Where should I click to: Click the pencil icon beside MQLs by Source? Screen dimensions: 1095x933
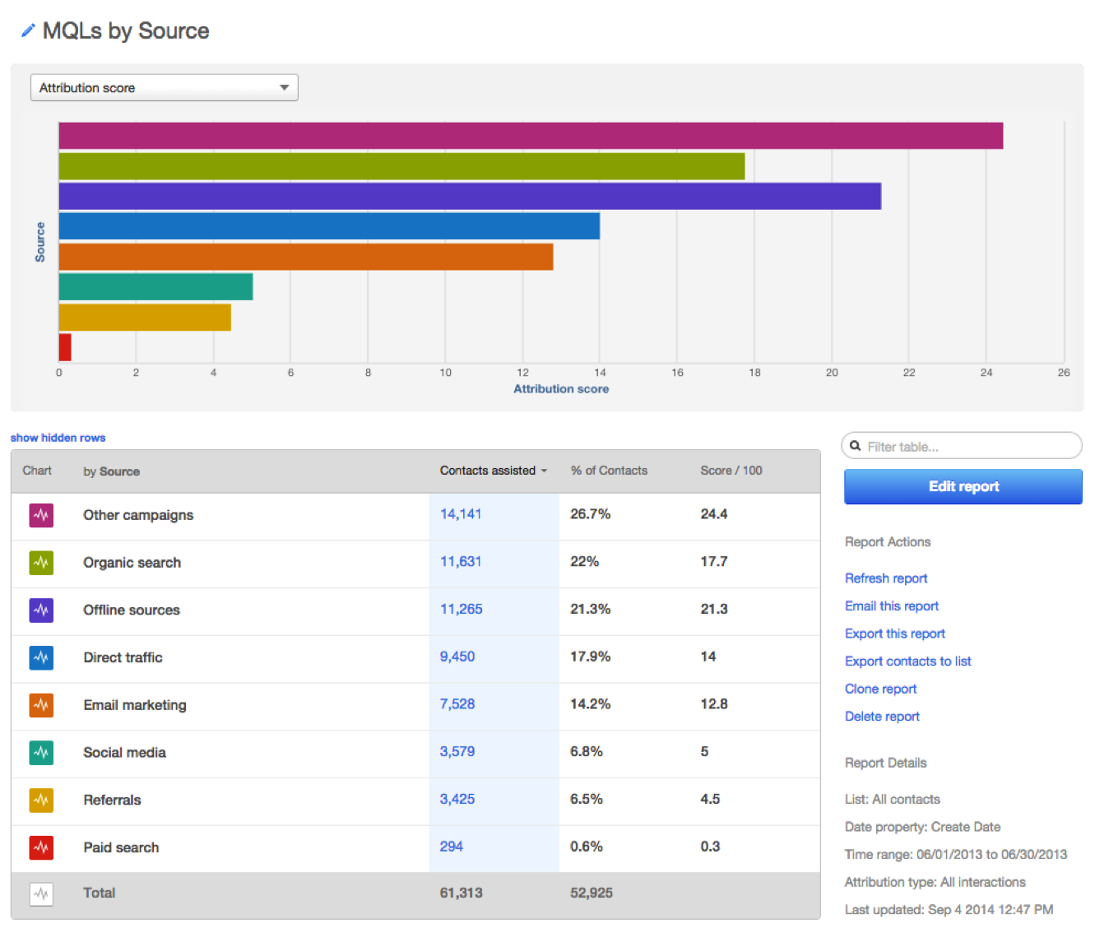click(28, 30)
